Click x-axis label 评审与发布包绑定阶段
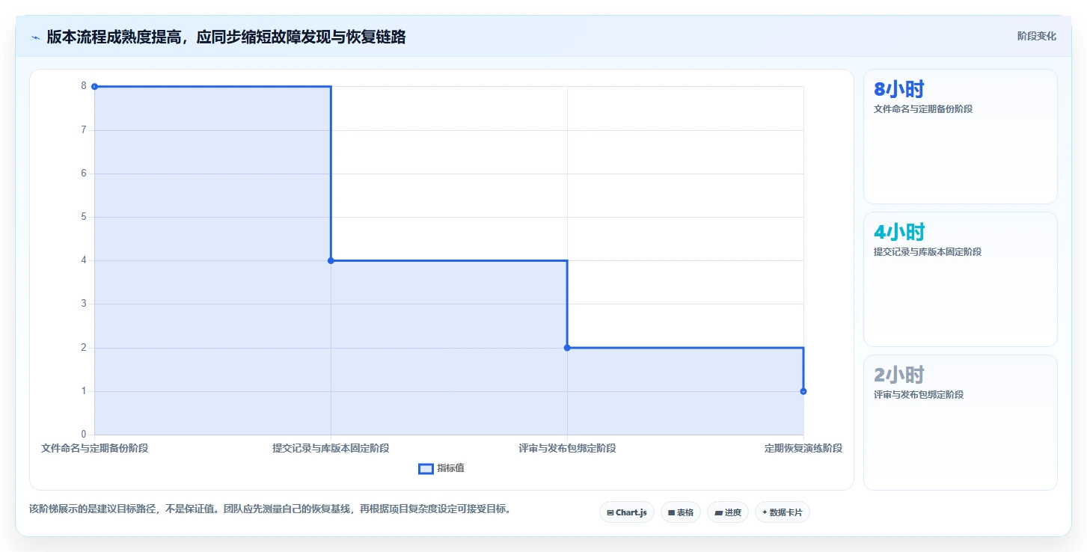Image resolution: width=1087 pixels, height=552 pixels. coord(567,449)
